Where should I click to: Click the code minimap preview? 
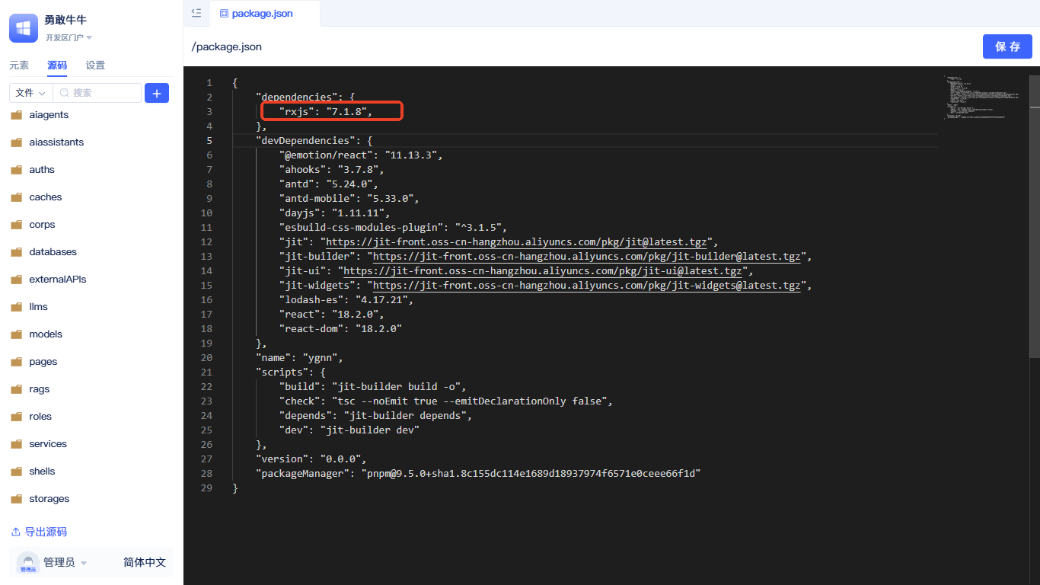[x=983, y=97]
